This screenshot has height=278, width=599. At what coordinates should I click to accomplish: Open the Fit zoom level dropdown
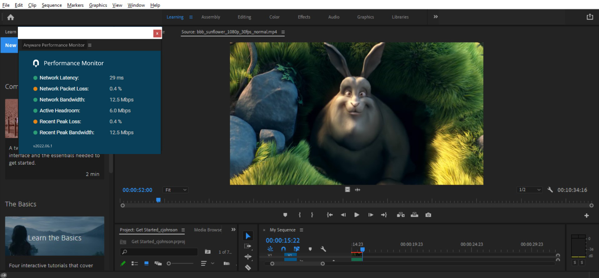176,190
